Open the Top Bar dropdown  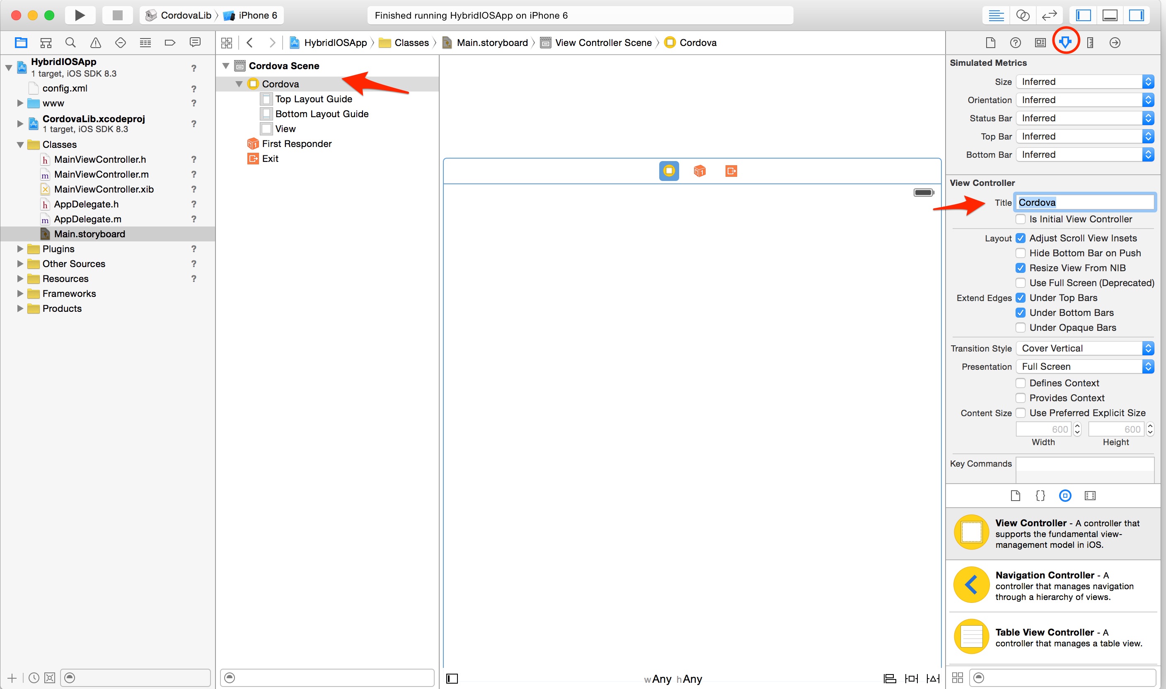1085,136
